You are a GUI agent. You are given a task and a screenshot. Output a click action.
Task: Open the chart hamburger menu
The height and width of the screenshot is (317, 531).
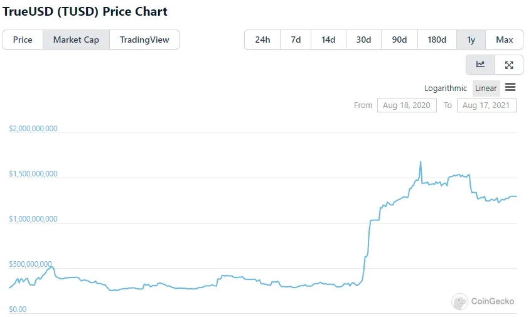coord(510,87)
